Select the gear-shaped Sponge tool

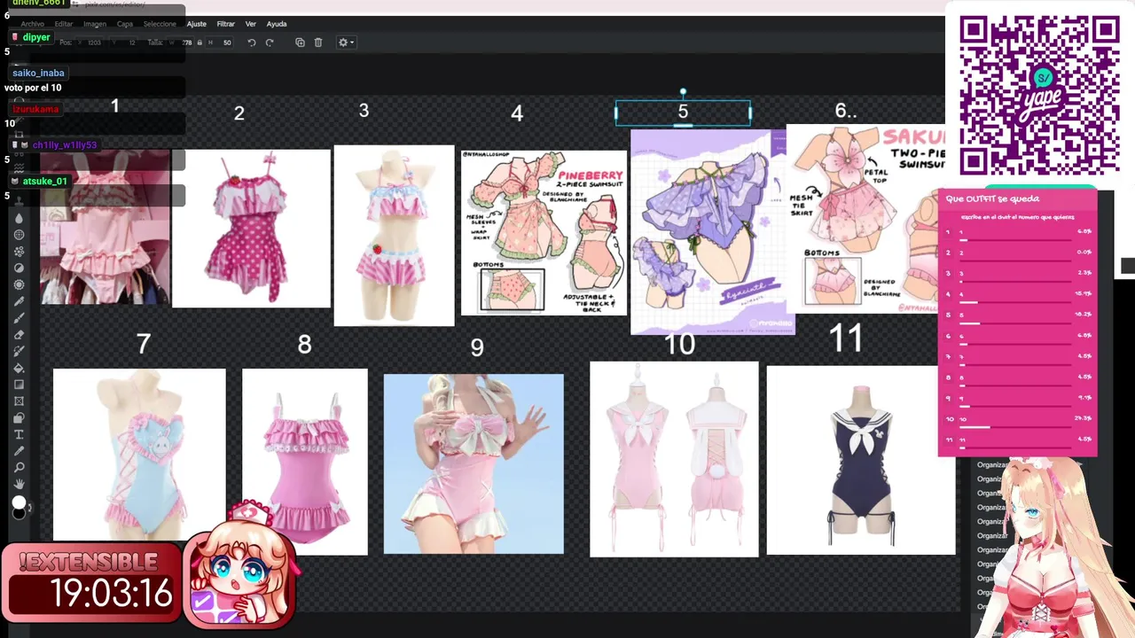pyautogui.click(x=19, y=284)
